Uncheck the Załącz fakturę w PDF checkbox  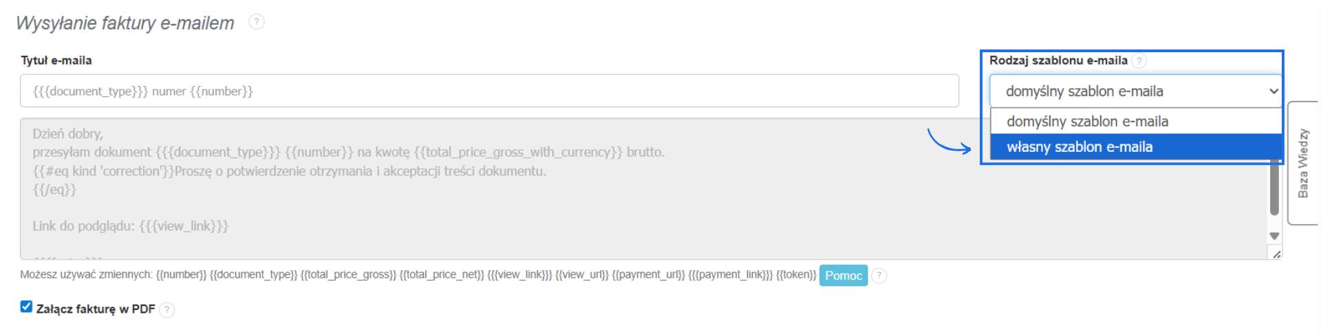(x=26, y=307)
